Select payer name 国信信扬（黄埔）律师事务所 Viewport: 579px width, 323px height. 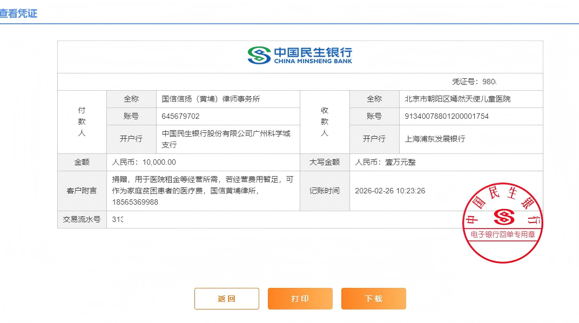[x=211, y=99]
